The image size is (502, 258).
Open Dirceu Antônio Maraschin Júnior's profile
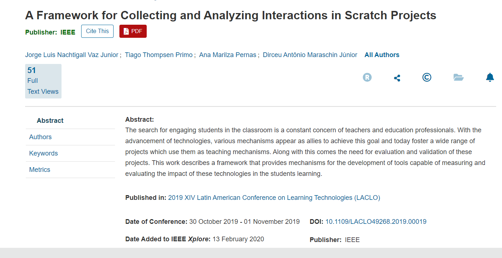coord(310,55)
